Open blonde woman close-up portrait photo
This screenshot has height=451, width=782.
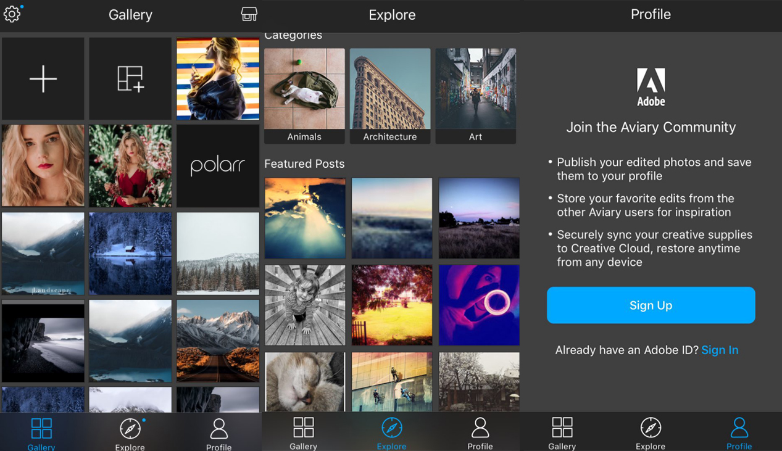(43, 166)
